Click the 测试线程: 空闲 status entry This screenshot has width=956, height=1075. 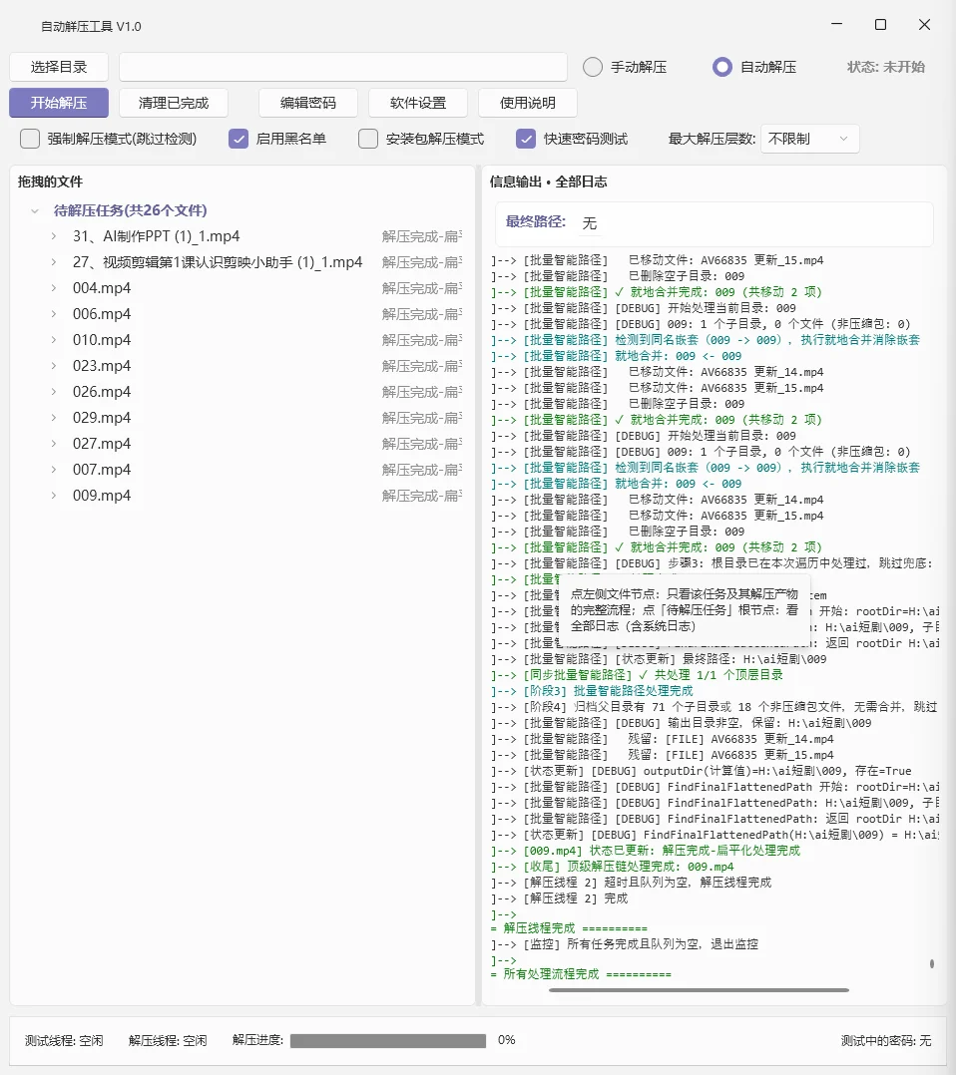[x=64, y=1041]
